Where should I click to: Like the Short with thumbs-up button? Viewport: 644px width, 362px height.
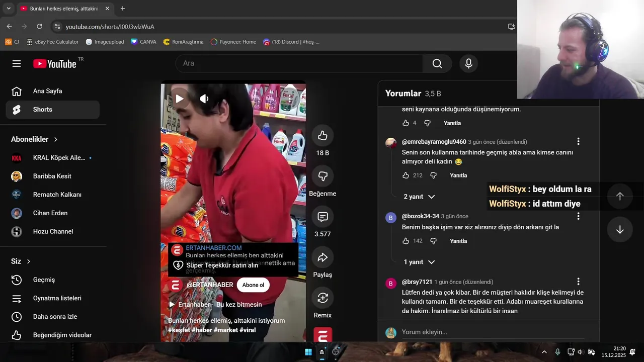tap(323, 135)
